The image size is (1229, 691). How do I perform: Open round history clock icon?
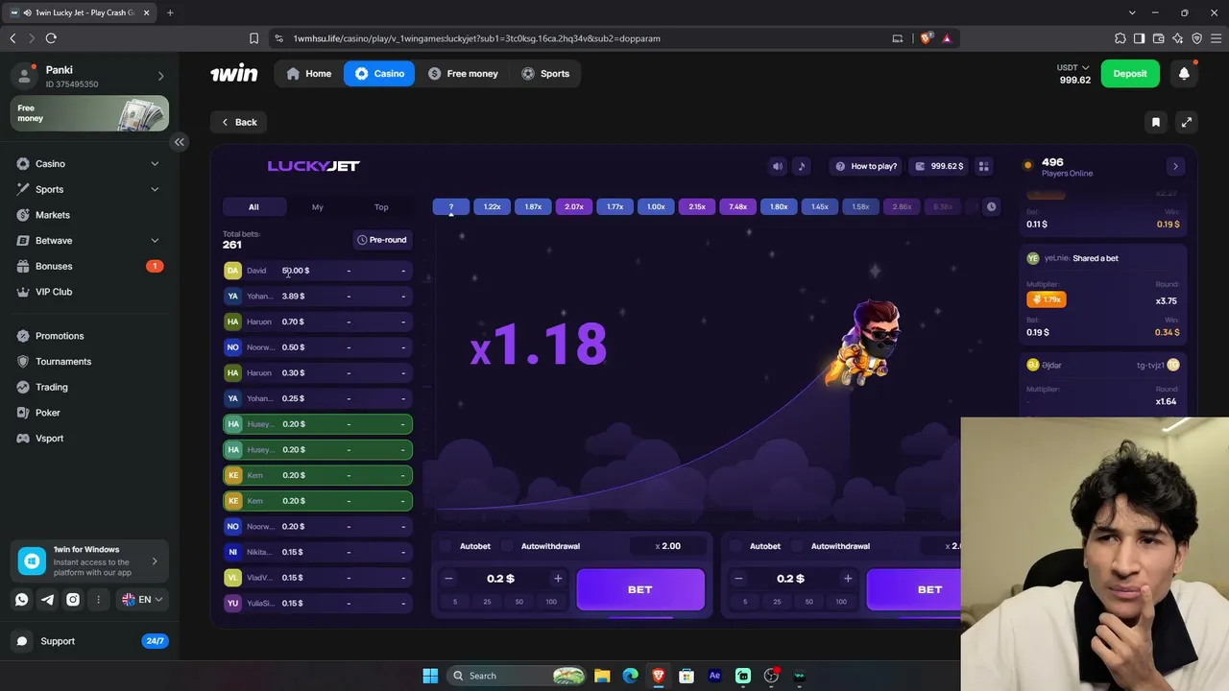click(991, 206)
